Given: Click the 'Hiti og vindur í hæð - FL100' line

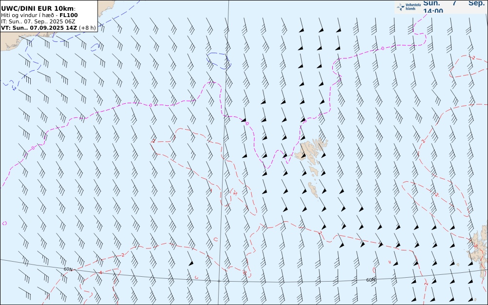Looking at the screenshot, I should pyautogui.click(x=39, y=15).
